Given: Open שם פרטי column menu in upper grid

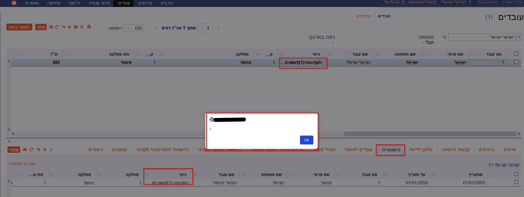Looking at the screenshot, I should tap(424, 54).
